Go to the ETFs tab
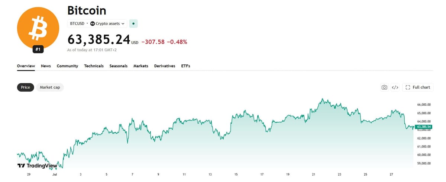The width and height of the screenshot is (446, 182). 185,66
